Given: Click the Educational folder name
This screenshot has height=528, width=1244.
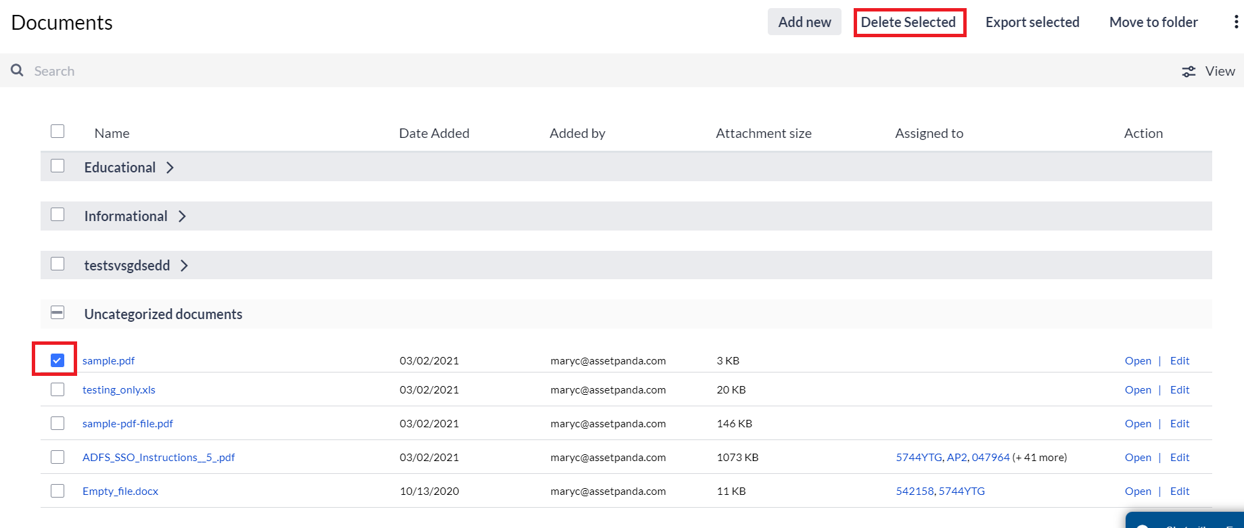Looking at the screenshot, I should (x=120, y=168).
